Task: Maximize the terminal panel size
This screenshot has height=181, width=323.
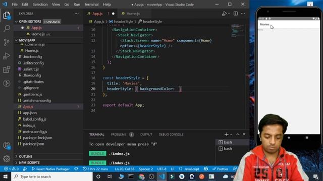Action: (238, 134)
